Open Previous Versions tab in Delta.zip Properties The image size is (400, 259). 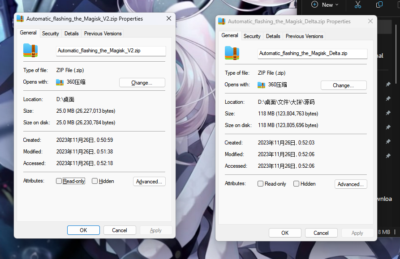click(304, 36)
